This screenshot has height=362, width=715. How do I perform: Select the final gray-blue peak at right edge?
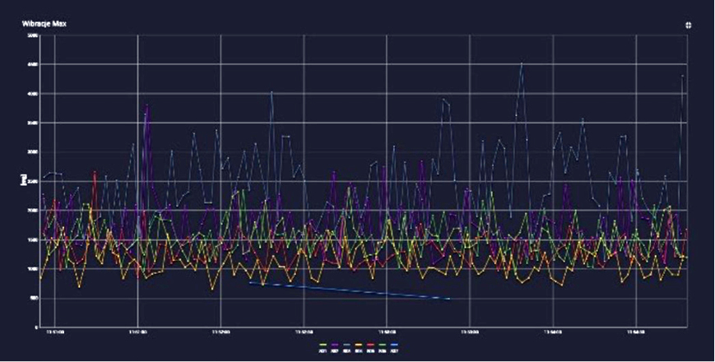point(683,76)
